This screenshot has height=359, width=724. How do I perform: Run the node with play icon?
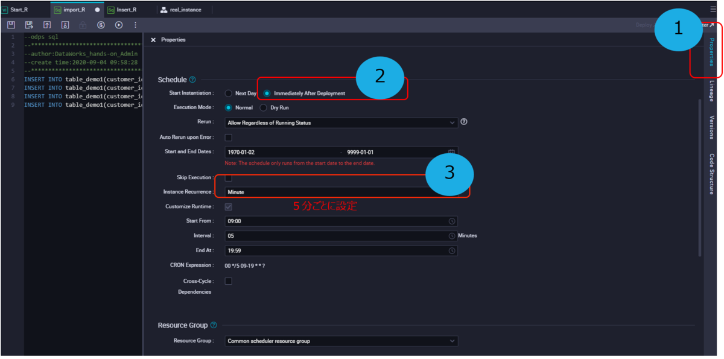[x=119, y=25]
